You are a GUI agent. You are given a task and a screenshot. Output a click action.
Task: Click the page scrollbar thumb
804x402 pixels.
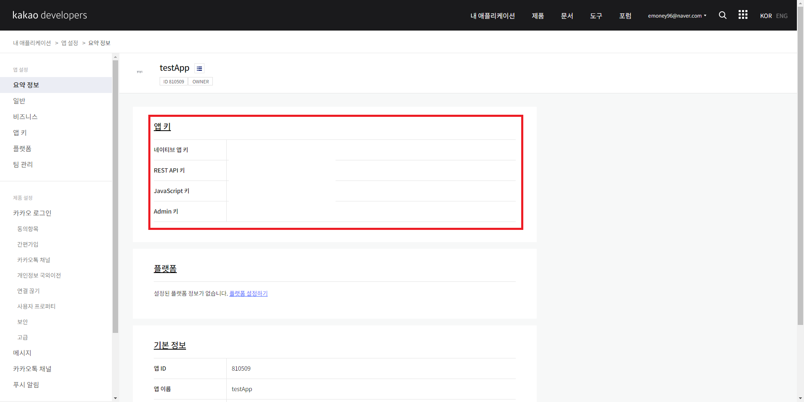(x=800, y=166)
